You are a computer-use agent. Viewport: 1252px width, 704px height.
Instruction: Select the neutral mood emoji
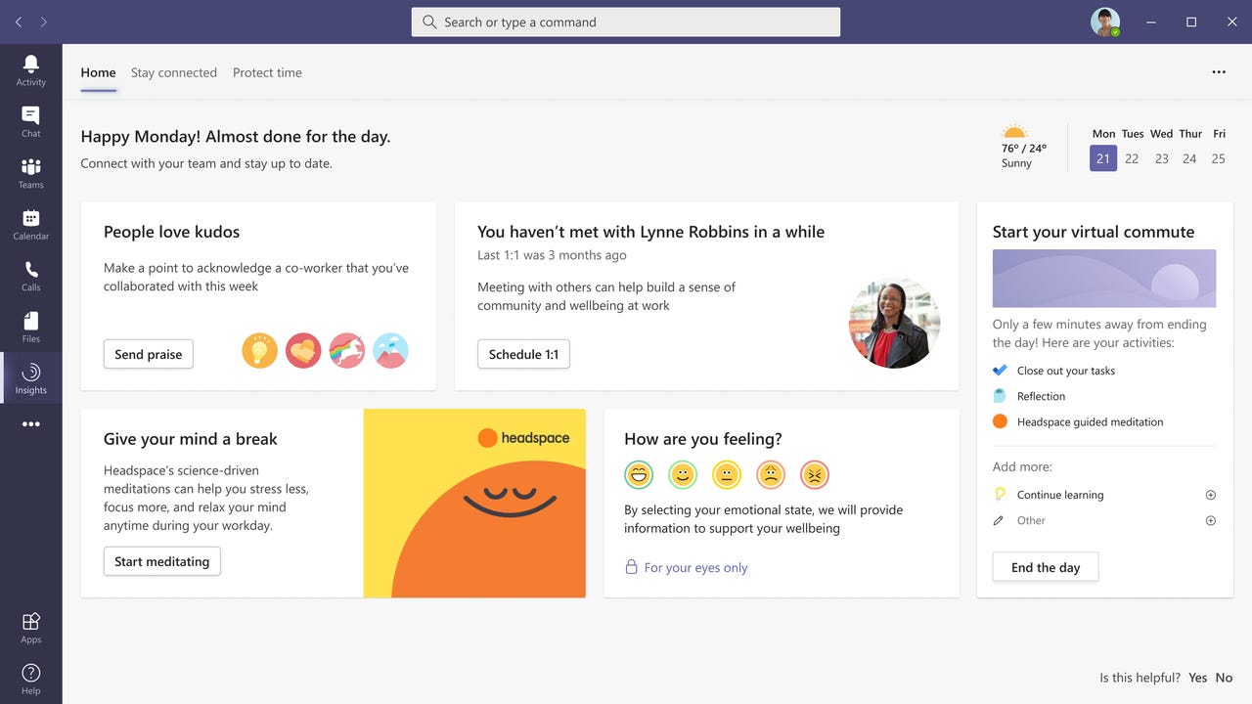pyautogui.click(x=727, y=474)
